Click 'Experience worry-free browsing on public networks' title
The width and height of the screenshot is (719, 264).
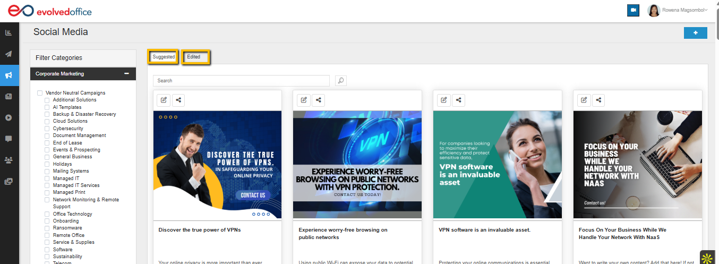pos(343,234)
